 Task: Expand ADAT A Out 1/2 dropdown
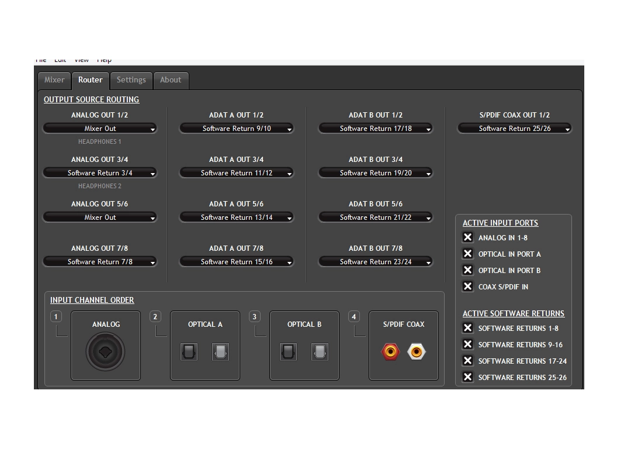pos(237,129)
